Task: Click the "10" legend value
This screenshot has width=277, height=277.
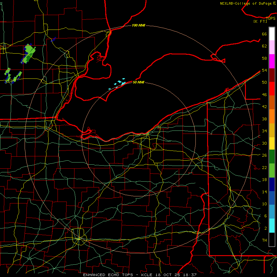Action: tap(264, 204)
